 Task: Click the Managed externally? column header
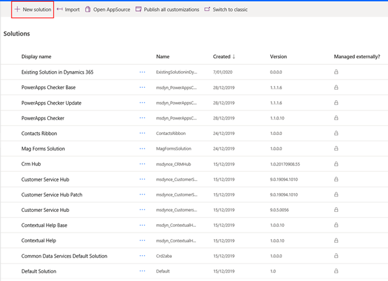point(357,57)
